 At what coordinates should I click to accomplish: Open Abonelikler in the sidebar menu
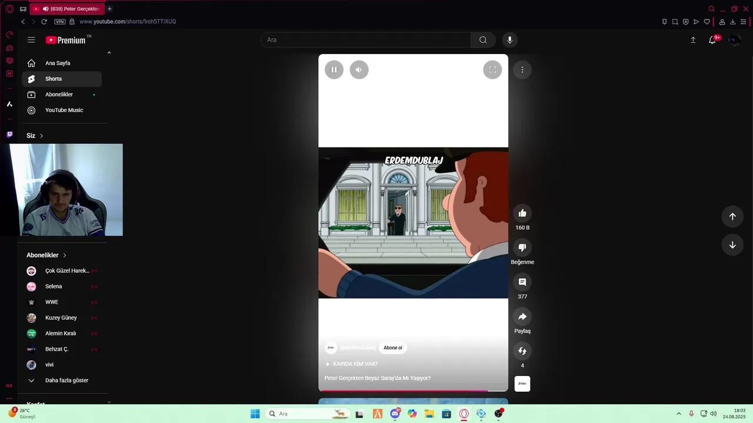(x=62, y=95)
